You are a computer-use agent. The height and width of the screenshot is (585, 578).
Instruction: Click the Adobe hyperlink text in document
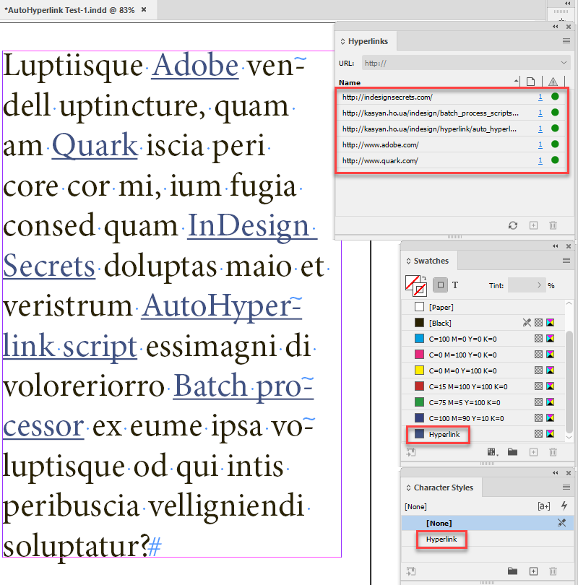point(195,65)
